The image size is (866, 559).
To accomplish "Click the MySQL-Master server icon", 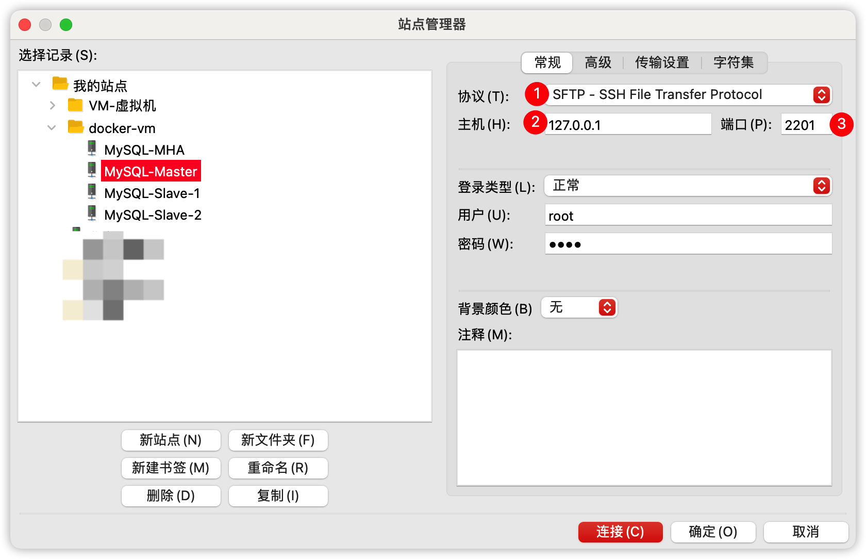I will [92, 170].
